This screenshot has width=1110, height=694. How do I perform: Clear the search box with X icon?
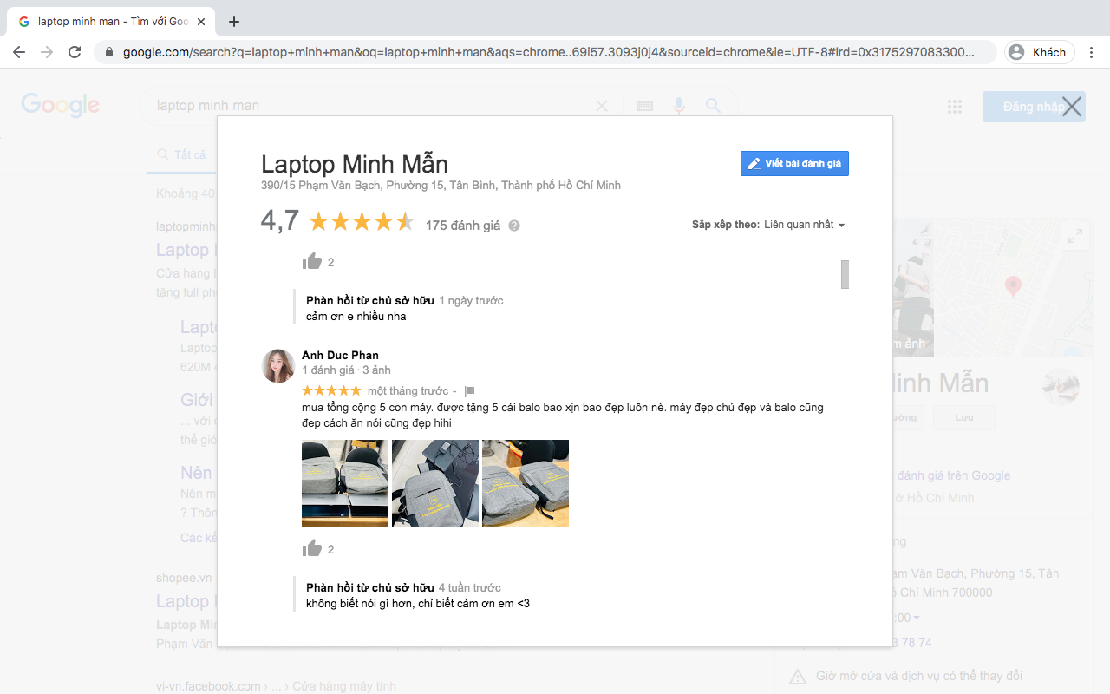601,106
